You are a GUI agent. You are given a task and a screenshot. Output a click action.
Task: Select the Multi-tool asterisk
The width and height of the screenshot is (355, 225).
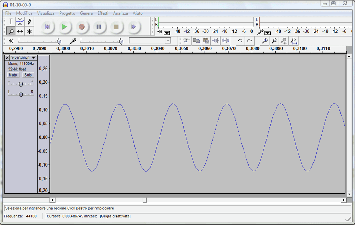click(x=29, y=31)
